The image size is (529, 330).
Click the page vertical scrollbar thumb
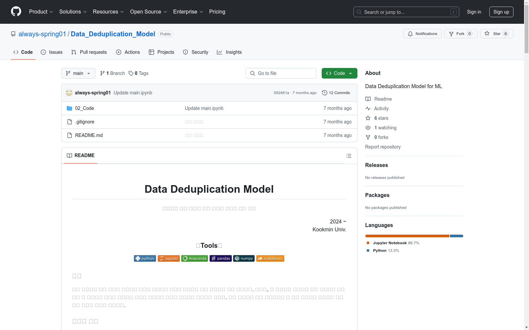(x=526, y=29)
